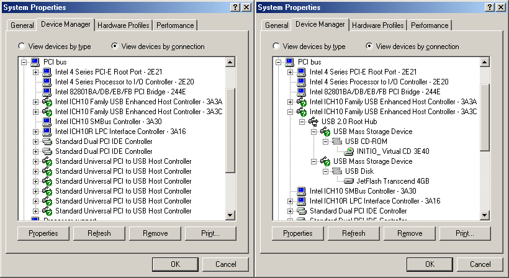The image size is (509, 278).
Task: Choose 'View devices by connection' in left window
Action: (114, 47)
